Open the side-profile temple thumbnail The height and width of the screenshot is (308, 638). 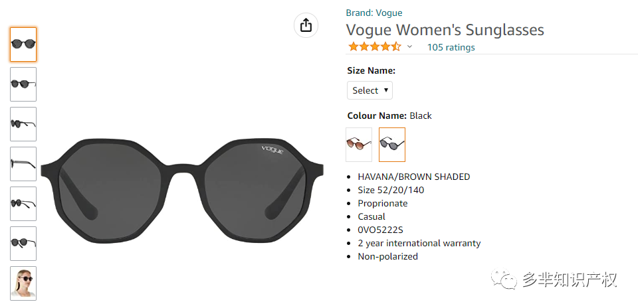[23, 164]
